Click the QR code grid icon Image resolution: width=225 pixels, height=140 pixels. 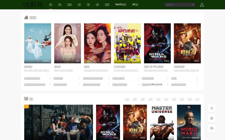pos(212,118)
